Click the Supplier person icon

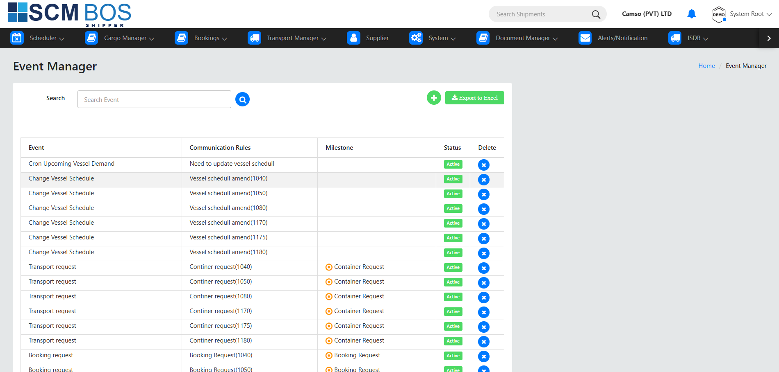tap(353, 38)
